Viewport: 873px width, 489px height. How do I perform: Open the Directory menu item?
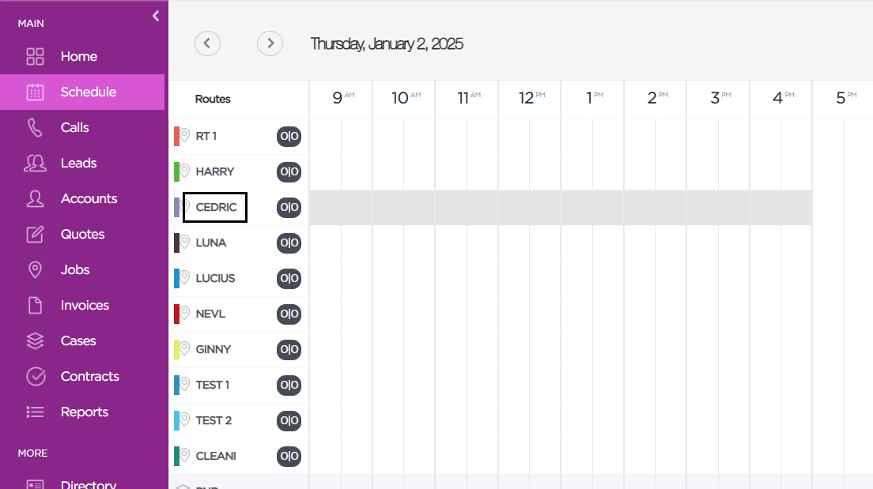[x=88, y=484]
